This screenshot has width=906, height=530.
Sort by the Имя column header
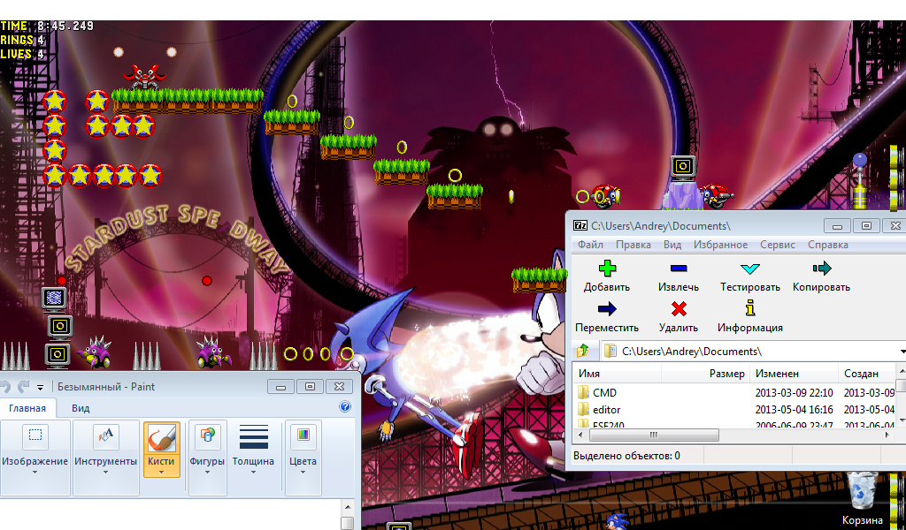(617, 373)
